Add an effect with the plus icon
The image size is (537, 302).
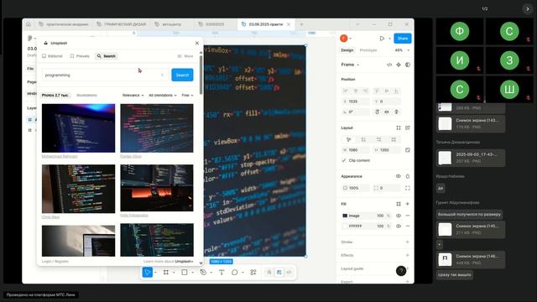coord(408,255)
